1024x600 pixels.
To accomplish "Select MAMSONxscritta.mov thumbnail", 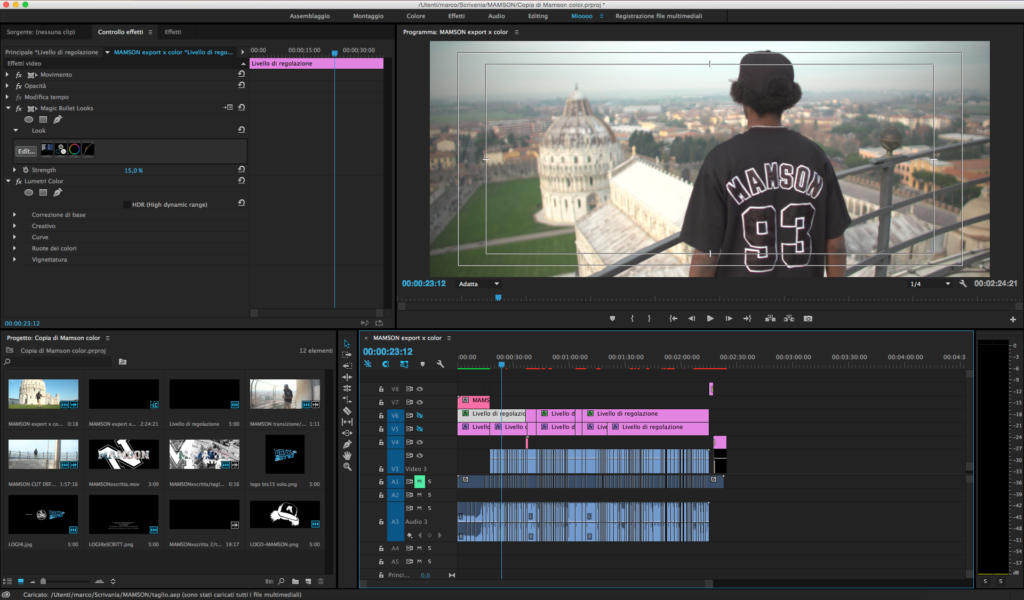I will pyautogui.click(x=124, y=454).
